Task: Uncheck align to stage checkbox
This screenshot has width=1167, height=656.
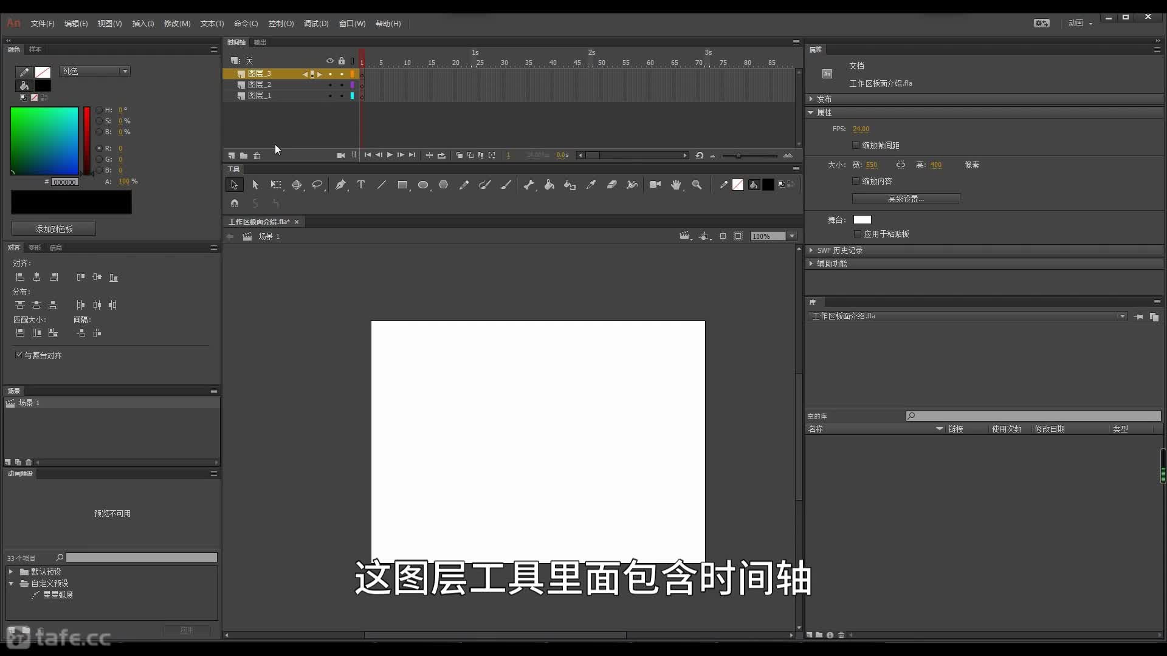Action: click(19, 355)
